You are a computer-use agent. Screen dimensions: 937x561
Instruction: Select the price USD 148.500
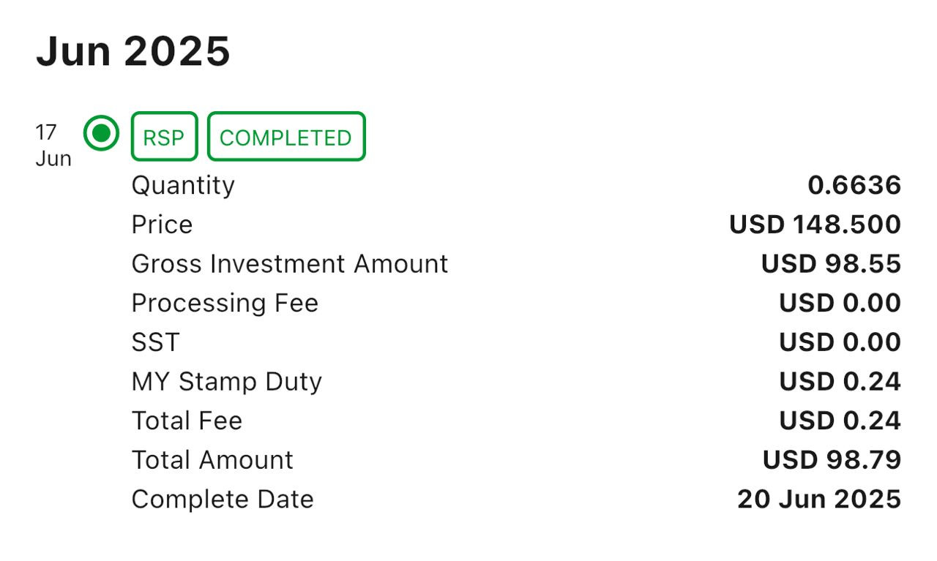click(815, 225)
